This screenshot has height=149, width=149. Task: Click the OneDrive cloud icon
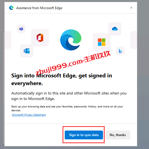point(115,29)
